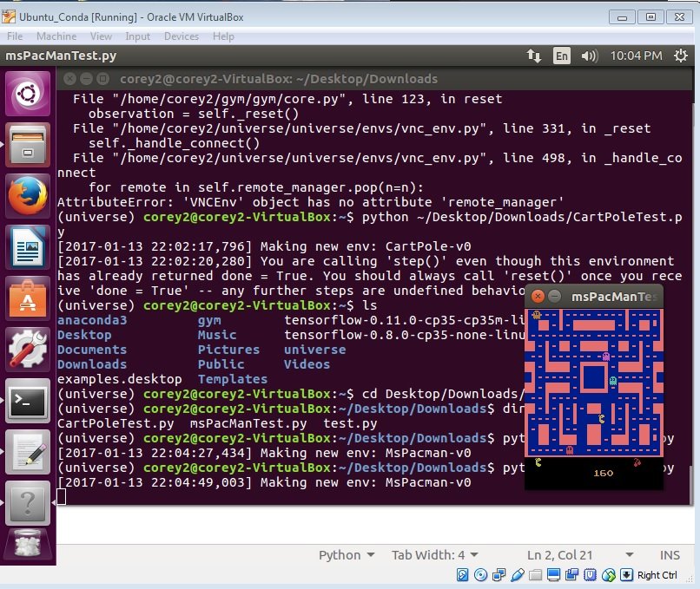Open the Files manager from launcher
Image resolution: width=700 pixels, height=589 pixels.
coord(28,145)
